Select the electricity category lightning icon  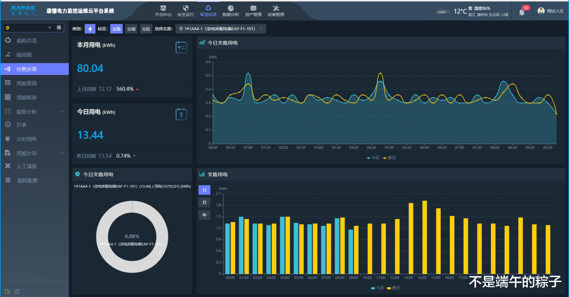pyautogui.click(x=90, y=29)
